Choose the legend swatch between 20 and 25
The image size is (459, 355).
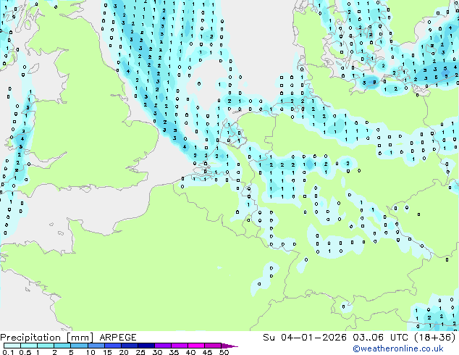[x=130, y=346]
